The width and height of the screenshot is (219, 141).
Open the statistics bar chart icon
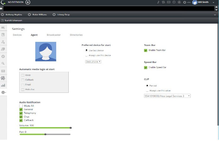click(x=3, y=85)
